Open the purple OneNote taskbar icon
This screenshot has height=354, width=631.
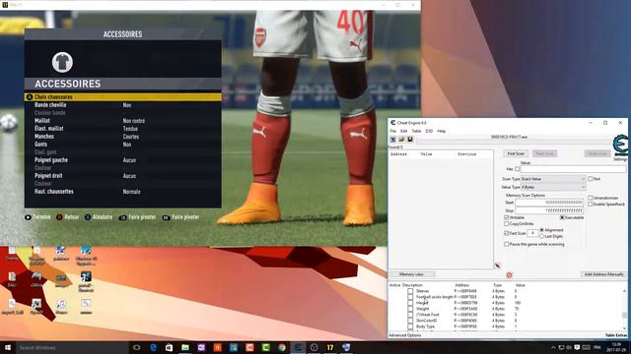201,347
